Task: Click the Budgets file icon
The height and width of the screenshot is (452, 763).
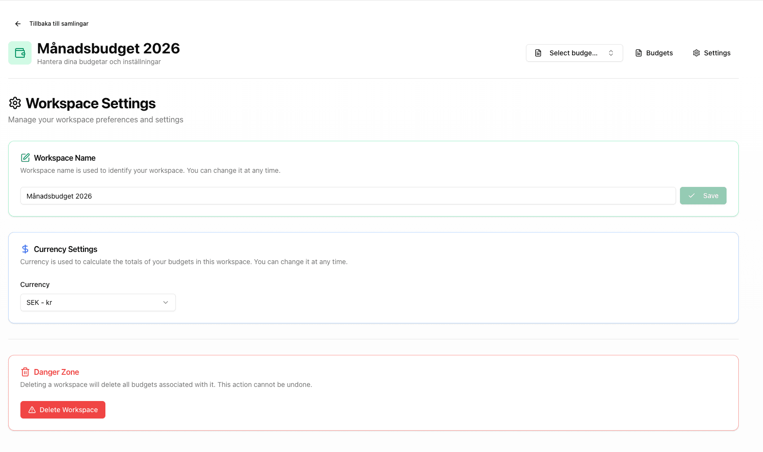Action: [x=639, y=53]
